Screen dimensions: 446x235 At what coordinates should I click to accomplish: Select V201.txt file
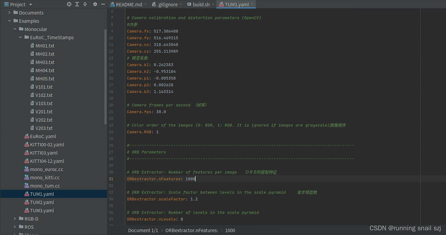[x=44, y=112]
